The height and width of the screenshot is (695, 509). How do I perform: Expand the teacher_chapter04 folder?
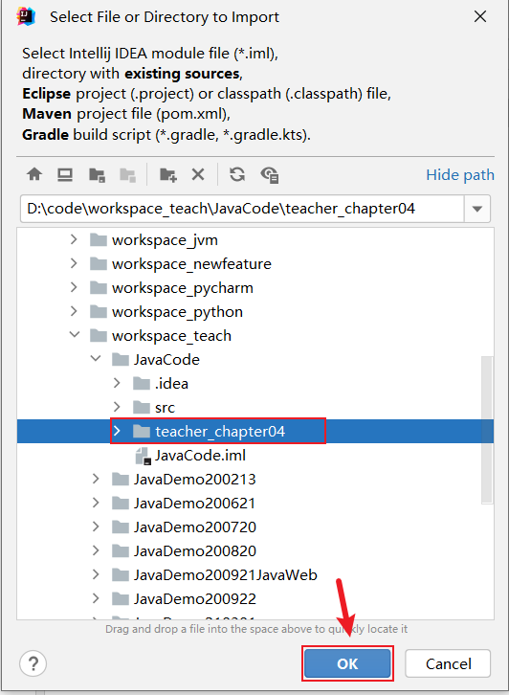click(117, 431)
